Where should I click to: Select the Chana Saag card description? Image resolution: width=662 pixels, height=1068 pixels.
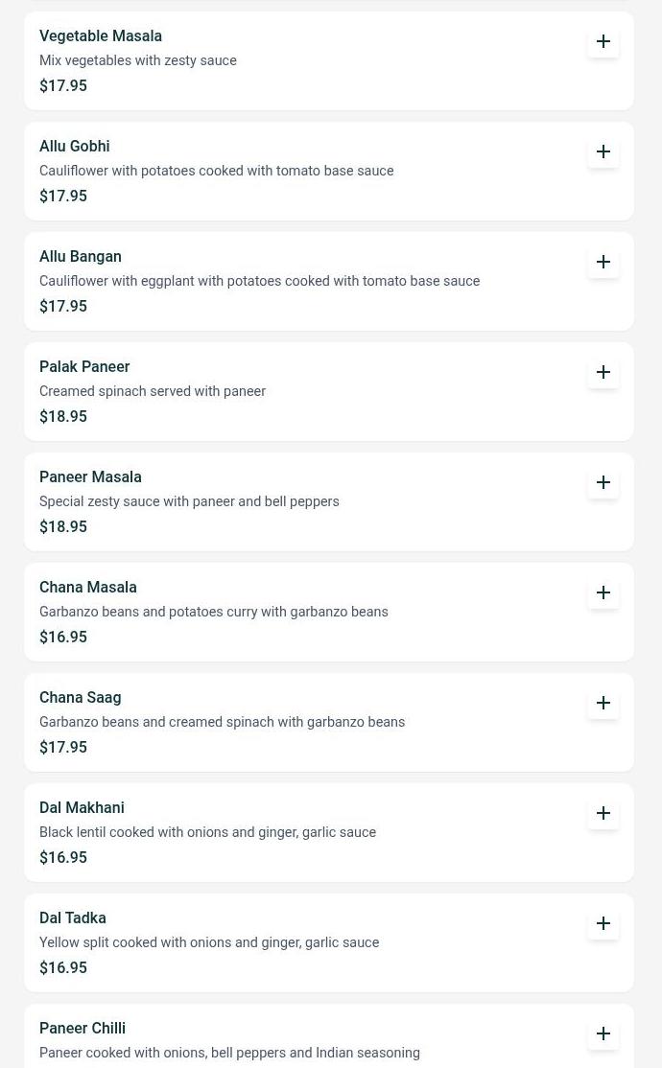[x=223, y=722]
